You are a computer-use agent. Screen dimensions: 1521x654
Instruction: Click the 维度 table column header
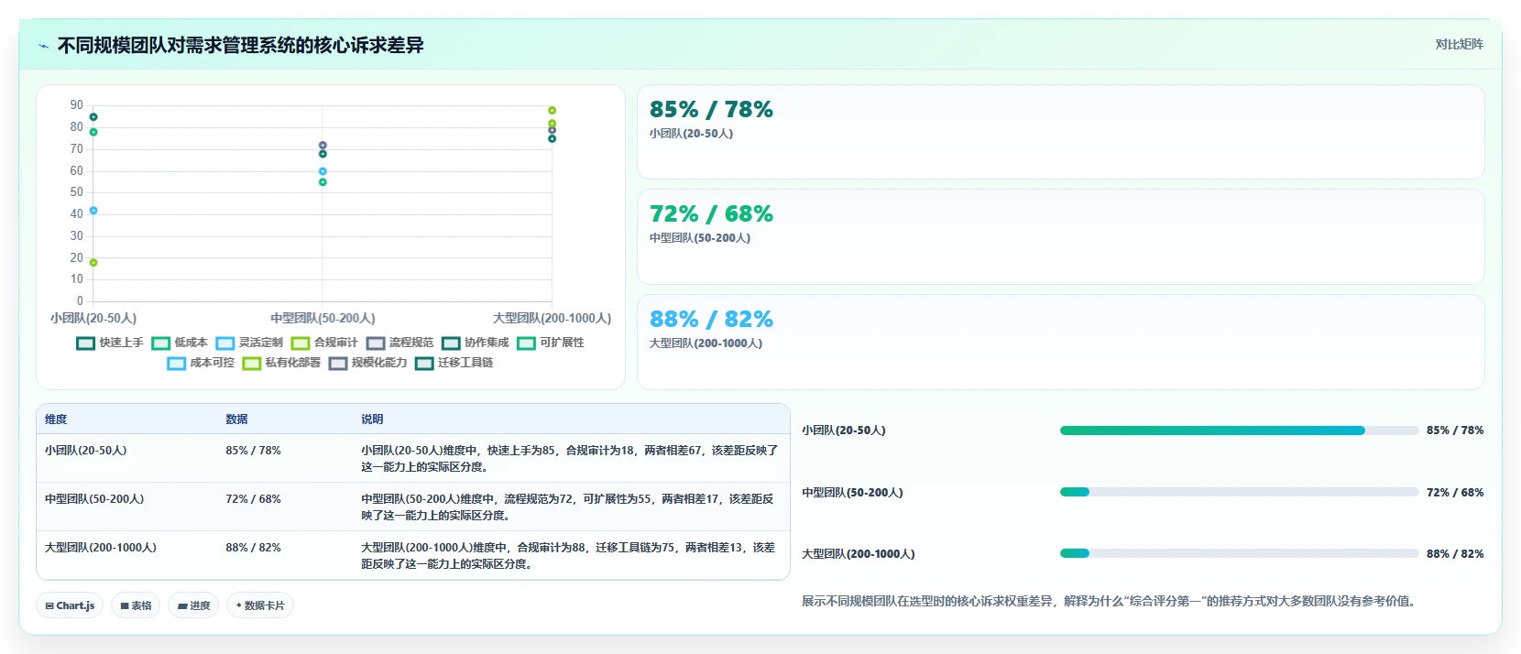56,420
